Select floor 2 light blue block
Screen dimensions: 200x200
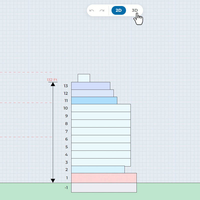[98, 169]
